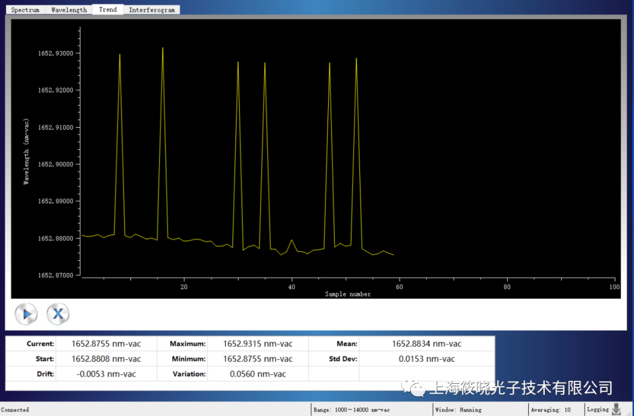Select the Std Dev value cell

point(427,359)
